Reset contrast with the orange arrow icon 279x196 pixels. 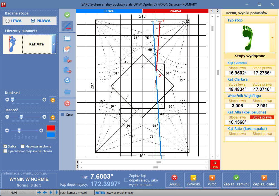pyautogui.click(x=53, y=100)
